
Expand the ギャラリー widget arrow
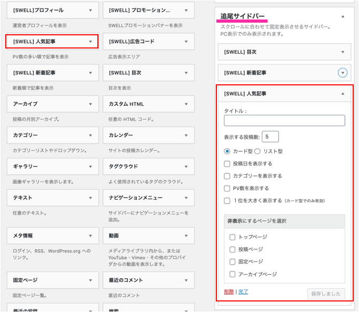click(x=91, y=167)
